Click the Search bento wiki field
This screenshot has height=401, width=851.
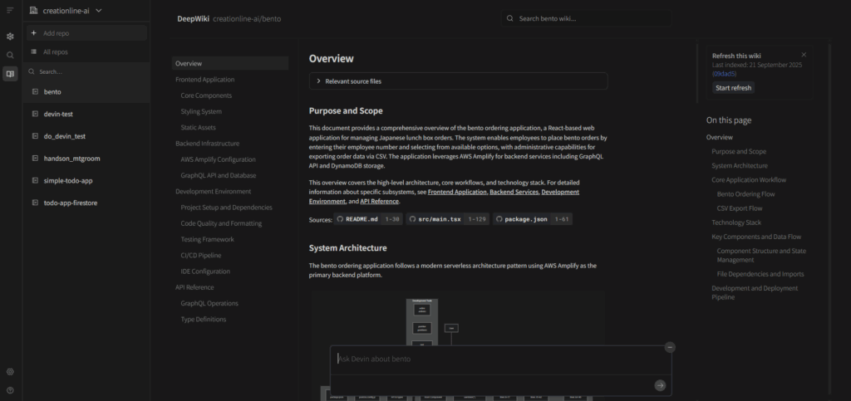point(598,18)
